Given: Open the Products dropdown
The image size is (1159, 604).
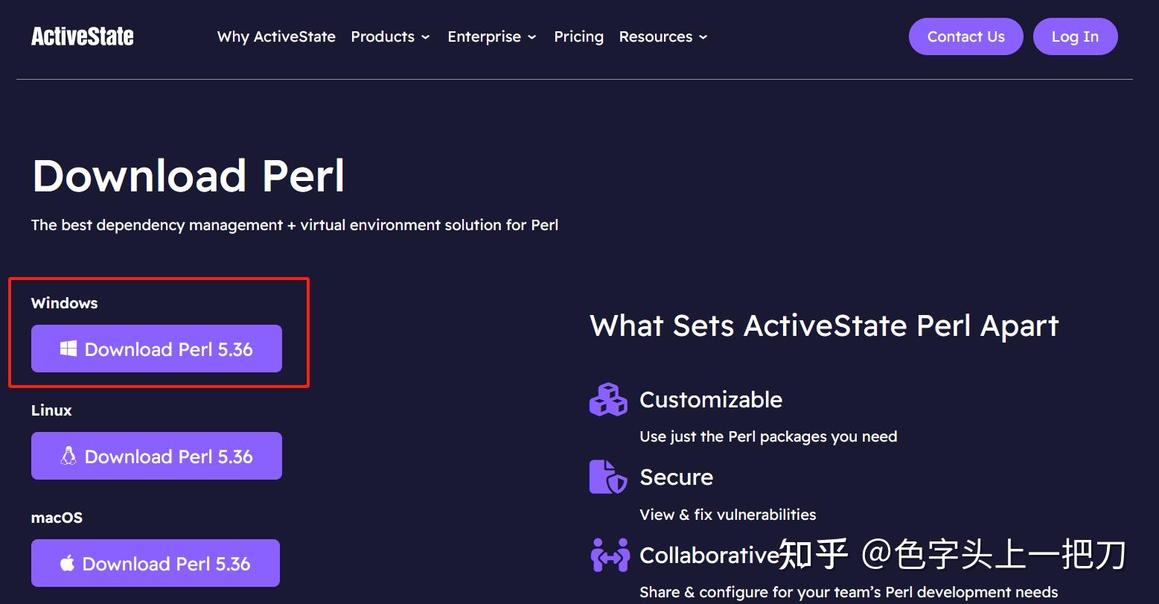Looking at the screenshot, I should [383, 36].
